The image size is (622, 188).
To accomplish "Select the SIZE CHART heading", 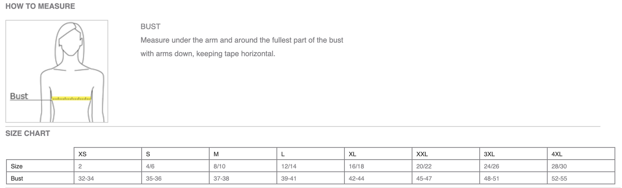I will [x=28, y=133].
